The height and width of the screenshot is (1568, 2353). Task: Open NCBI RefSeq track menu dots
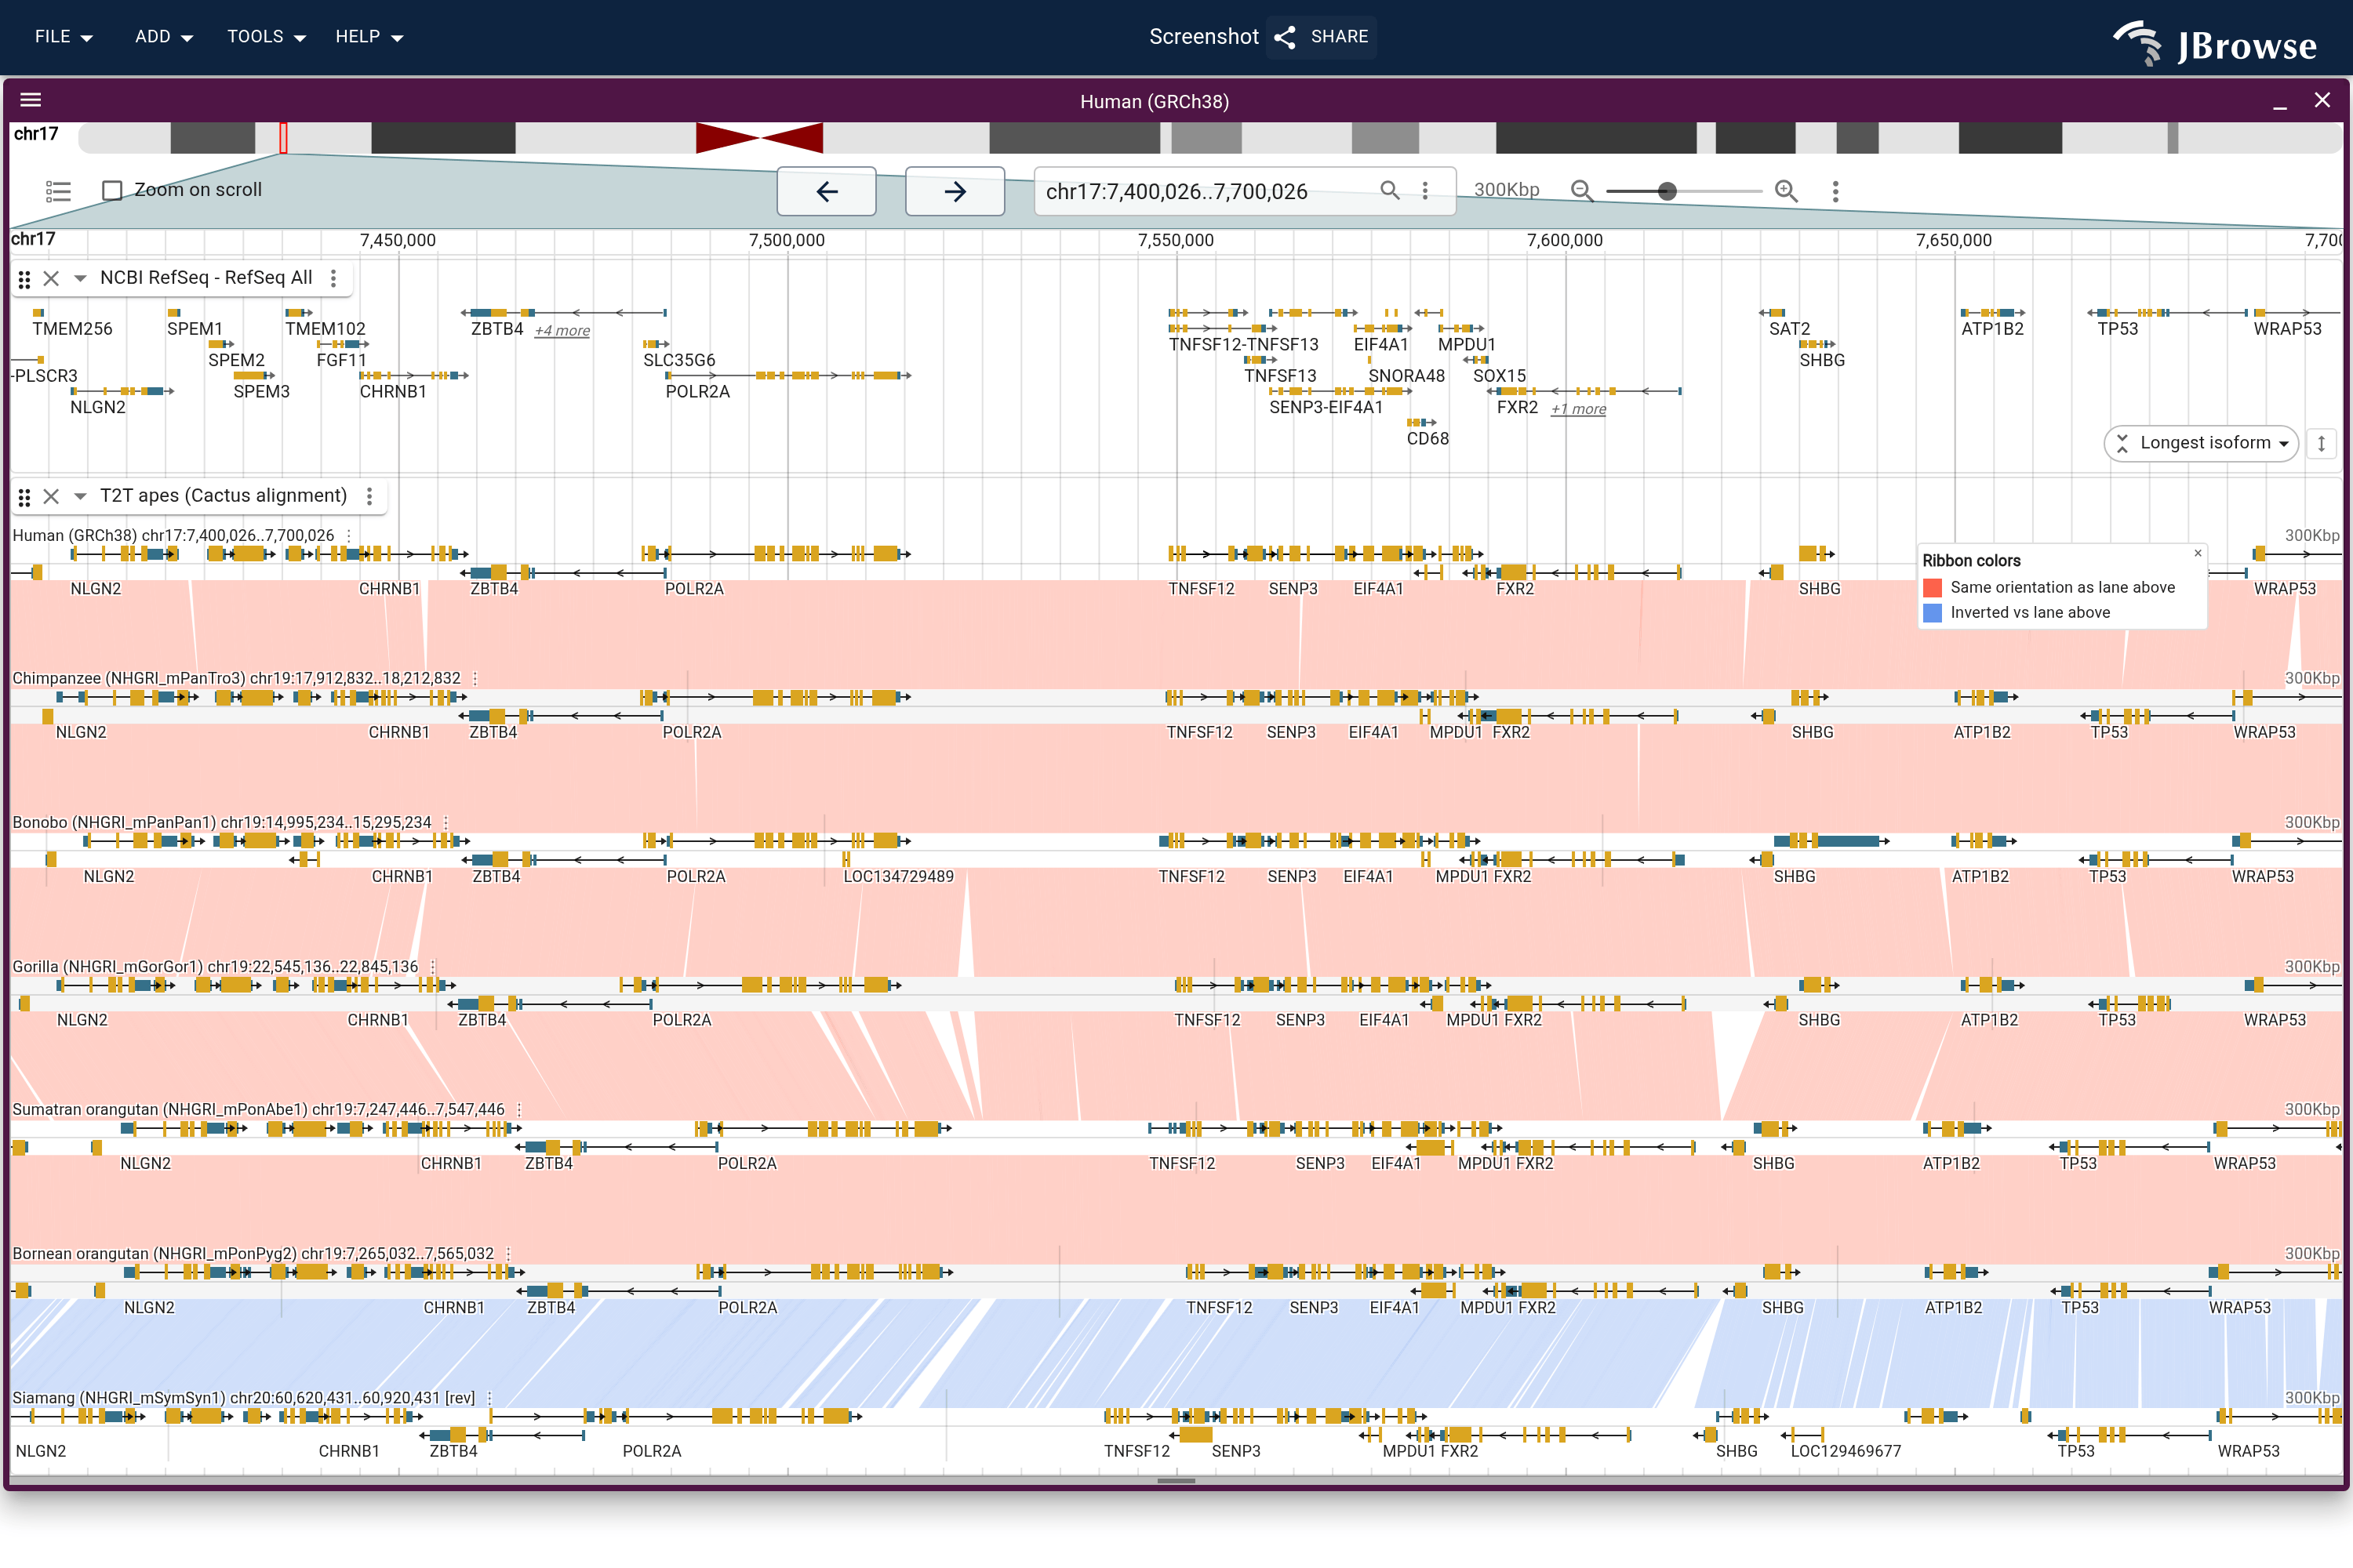coord(333,278)
